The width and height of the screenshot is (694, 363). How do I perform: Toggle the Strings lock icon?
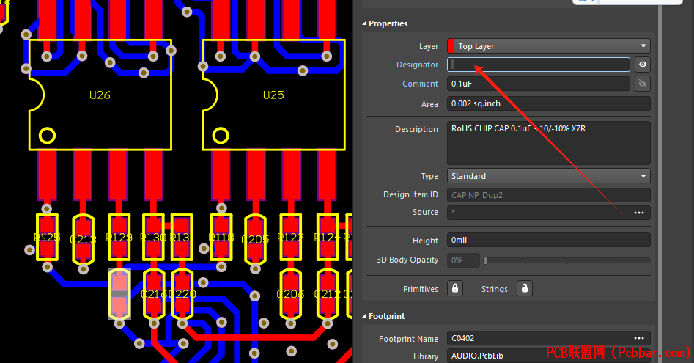(x=525, y=288)
